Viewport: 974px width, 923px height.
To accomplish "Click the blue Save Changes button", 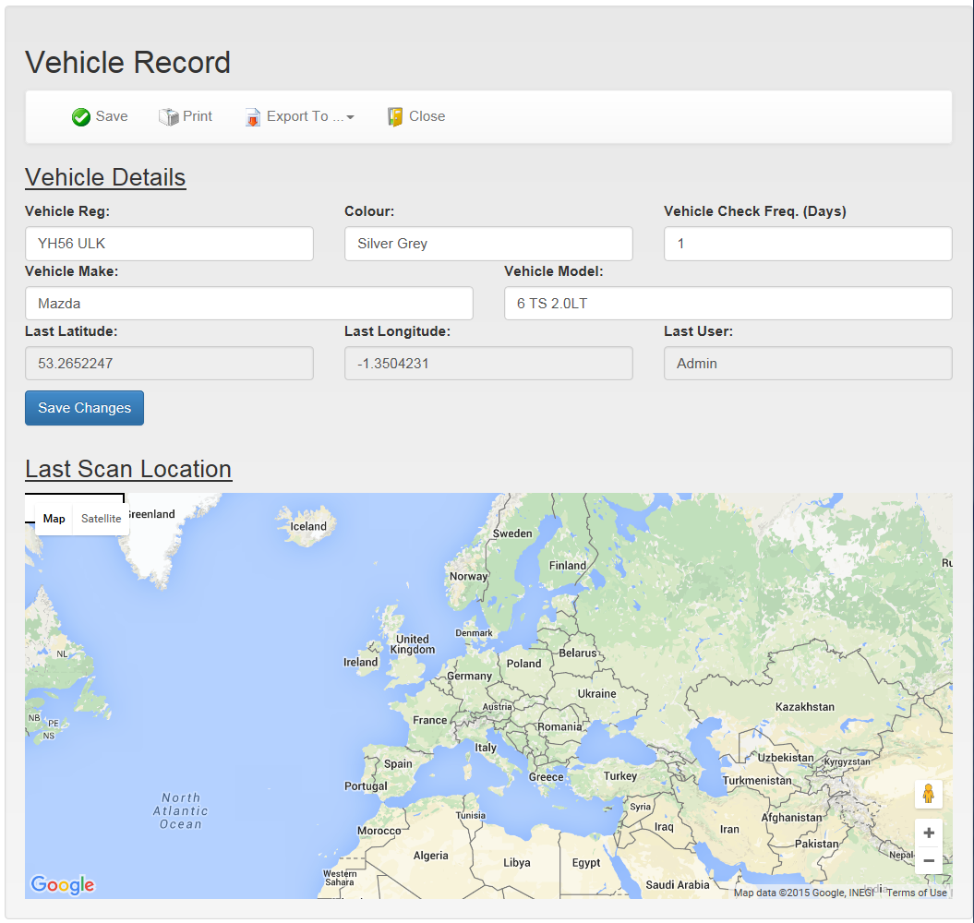I will (x=85, y=408).
